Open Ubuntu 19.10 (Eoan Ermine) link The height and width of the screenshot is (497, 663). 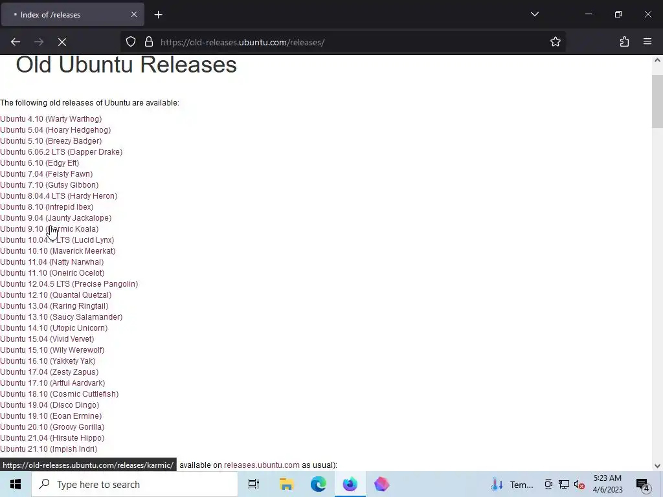(x=51, y=415)
